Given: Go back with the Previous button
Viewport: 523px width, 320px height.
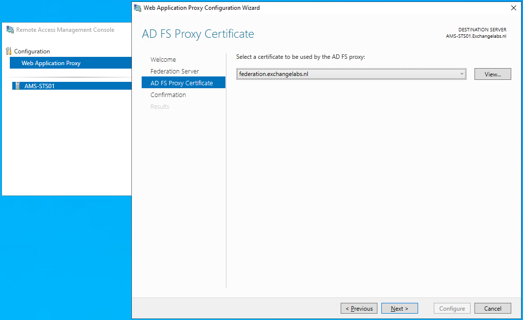Looking at the screenshot, I should 359,308.
